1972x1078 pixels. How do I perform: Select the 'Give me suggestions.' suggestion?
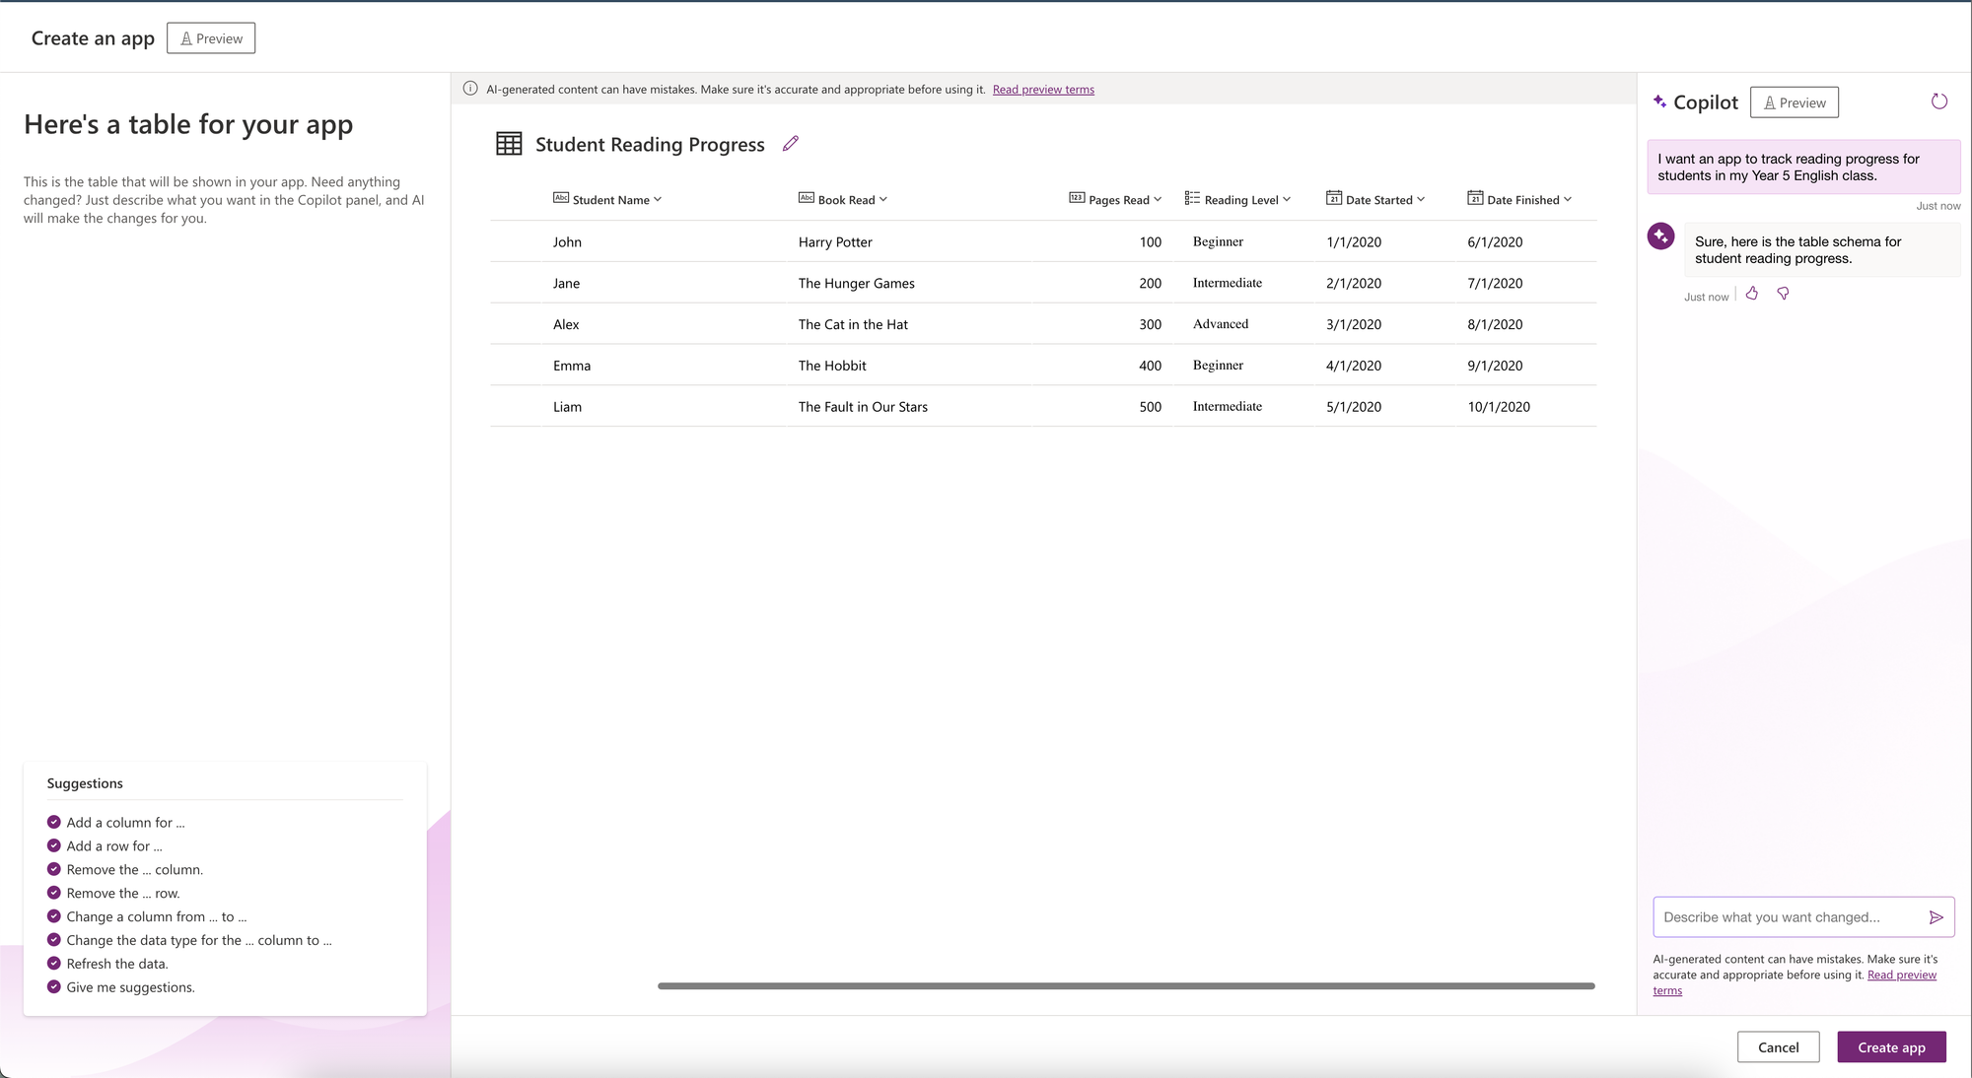click(131, 988)
